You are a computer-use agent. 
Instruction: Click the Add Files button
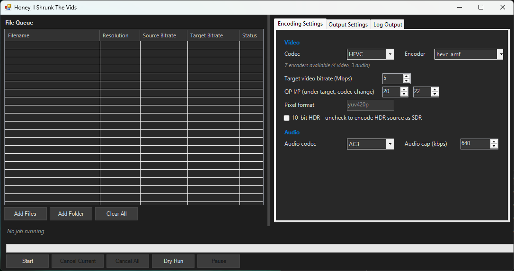click(x=26, y=214)
